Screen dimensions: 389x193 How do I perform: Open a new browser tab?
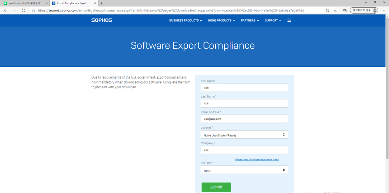[101, 3]
